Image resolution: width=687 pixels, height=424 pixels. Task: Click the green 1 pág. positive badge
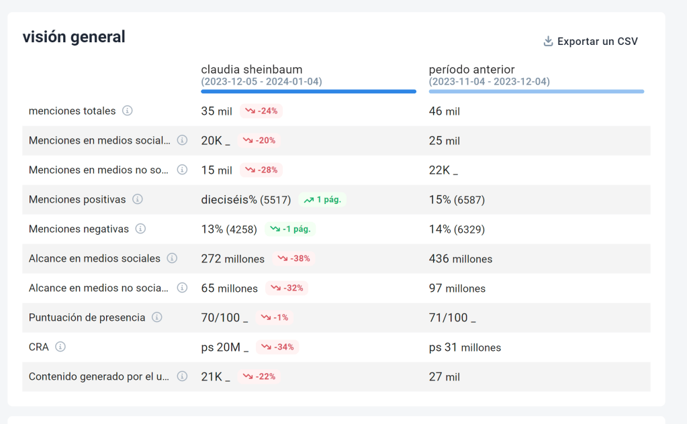[x=324, y=199]
